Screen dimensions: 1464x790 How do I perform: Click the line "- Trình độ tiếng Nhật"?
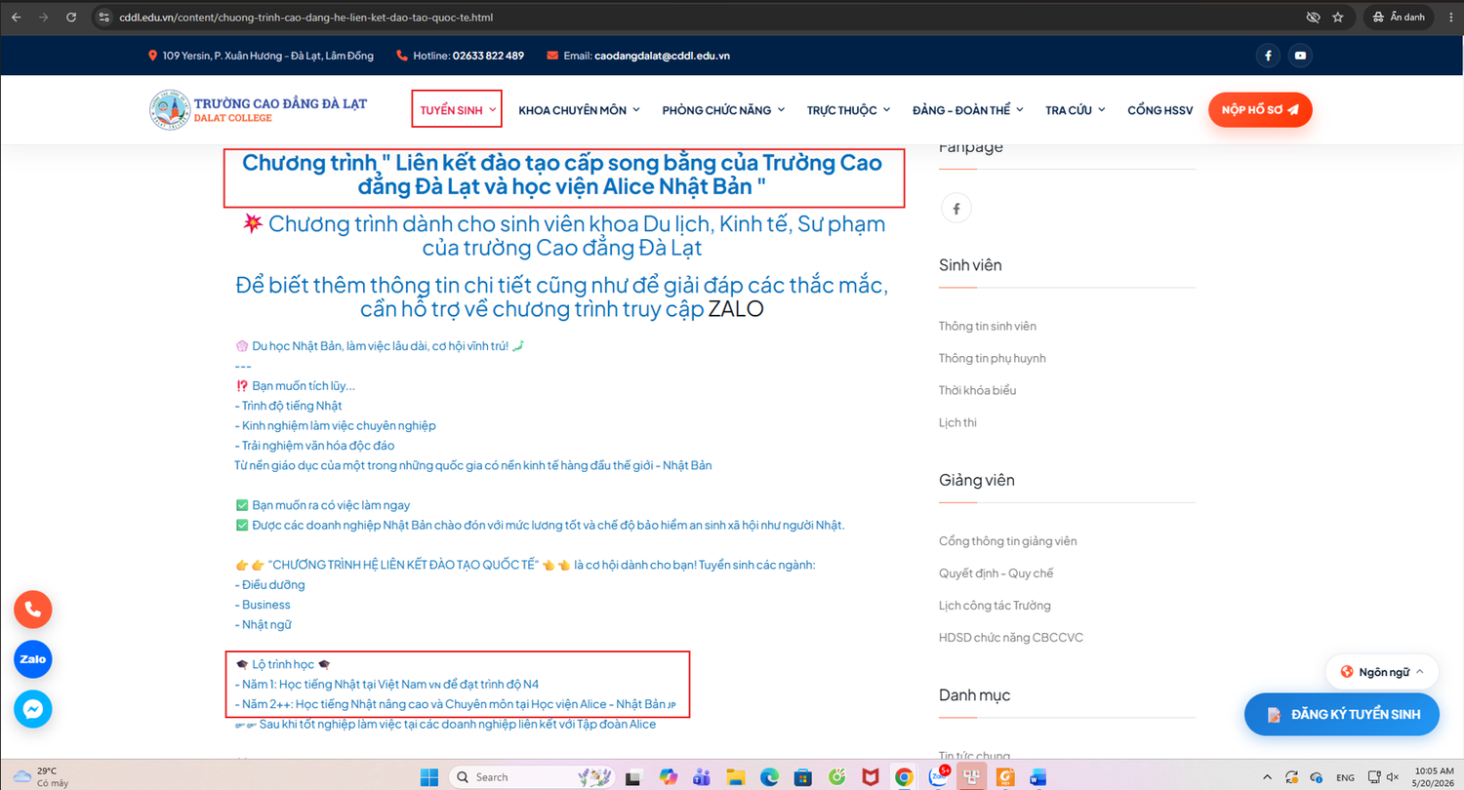click(289, 406)
